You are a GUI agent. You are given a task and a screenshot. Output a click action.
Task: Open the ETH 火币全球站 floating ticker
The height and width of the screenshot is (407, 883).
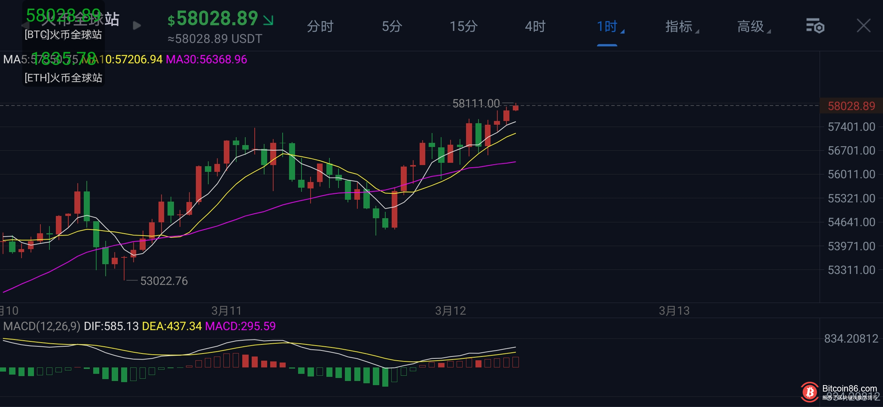coord(63,69)
